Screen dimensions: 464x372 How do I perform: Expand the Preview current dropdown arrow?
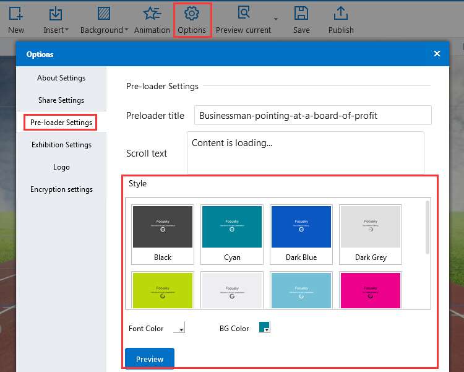pos(276,19)
